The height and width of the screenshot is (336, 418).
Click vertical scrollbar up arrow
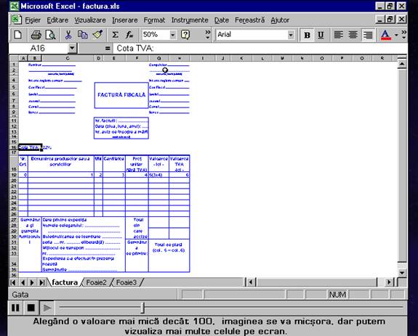[402, 64]
